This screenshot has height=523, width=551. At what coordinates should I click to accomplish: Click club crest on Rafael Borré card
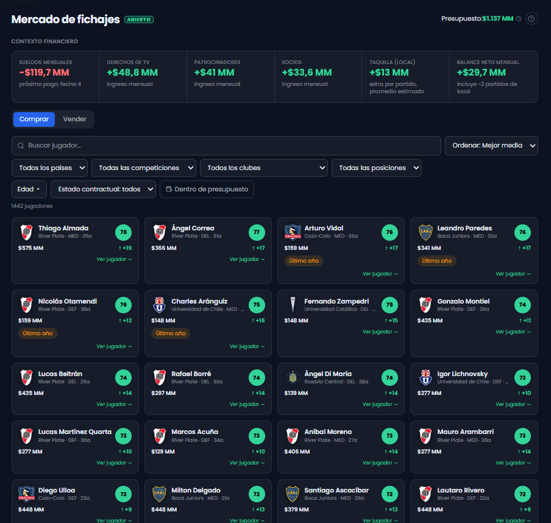tap(160, 378)
